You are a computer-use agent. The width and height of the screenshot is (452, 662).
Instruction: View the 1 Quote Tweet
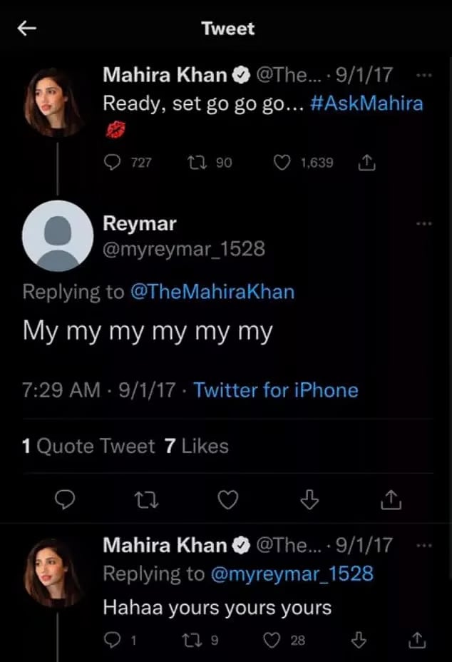tap(88, 447)
